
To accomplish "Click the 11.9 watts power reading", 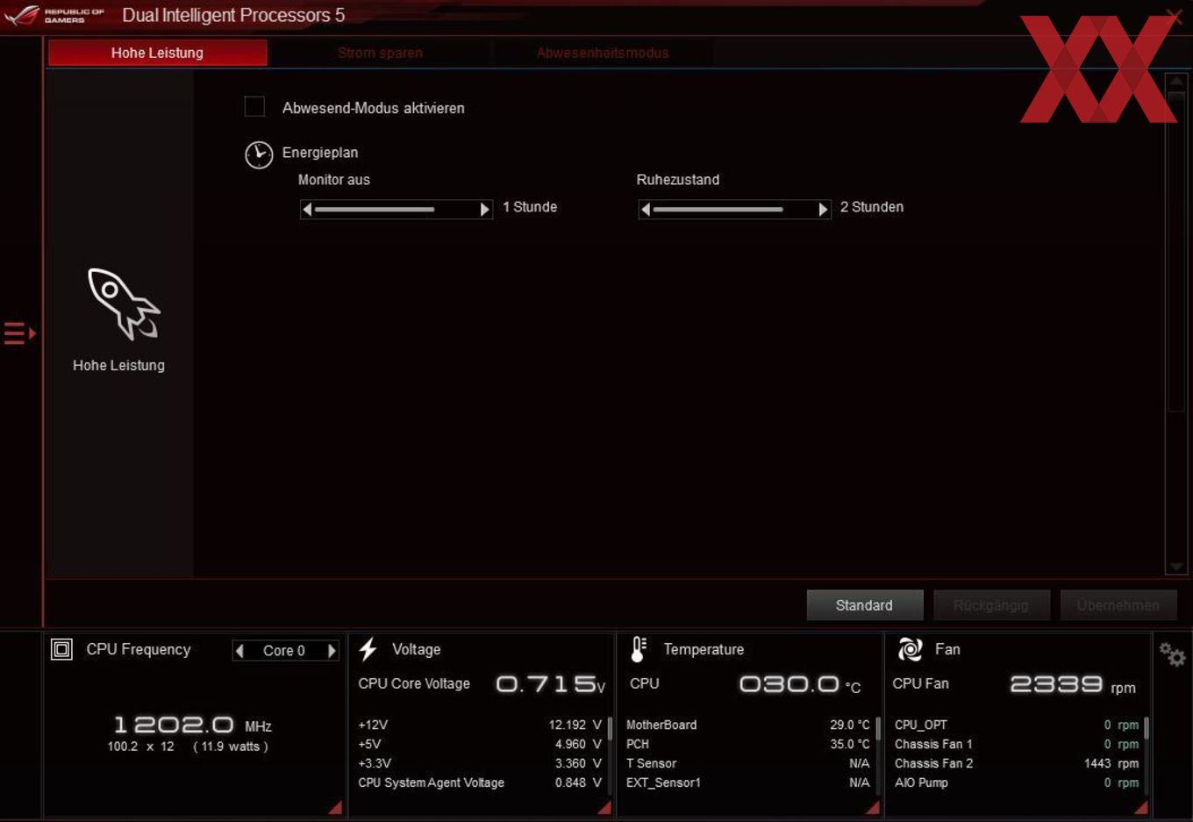I will (x=231, y=747).
